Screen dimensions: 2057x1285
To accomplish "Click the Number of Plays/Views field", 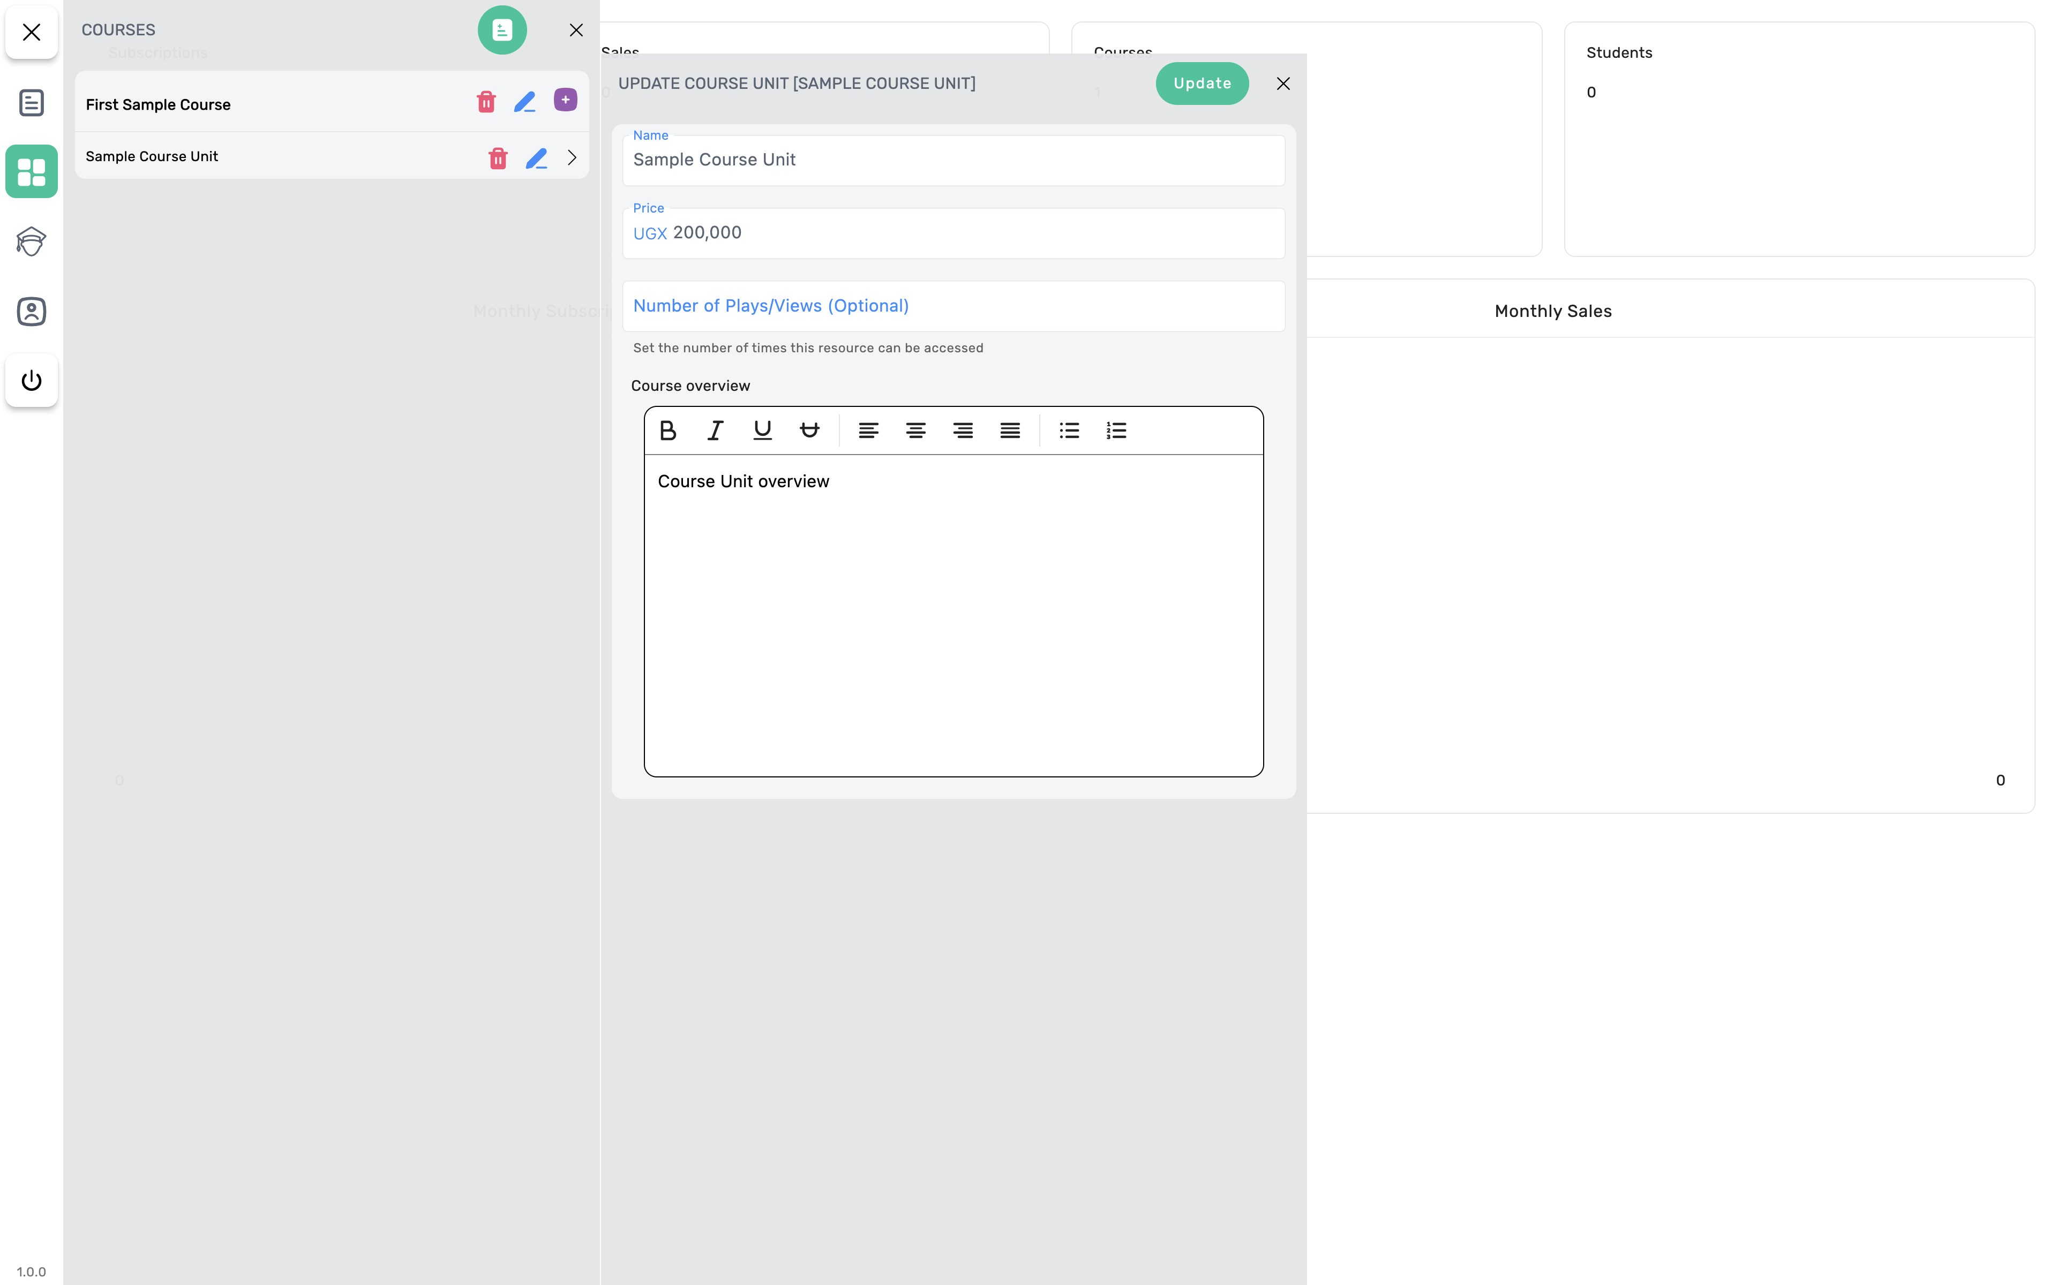I will coord(953,306).
